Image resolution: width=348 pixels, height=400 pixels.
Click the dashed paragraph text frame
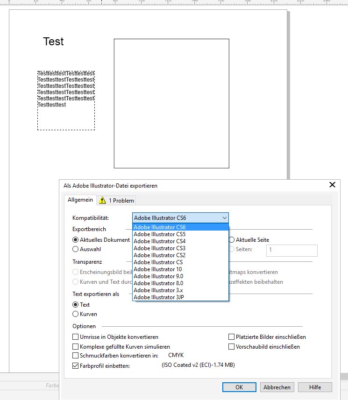click(66, 100)
